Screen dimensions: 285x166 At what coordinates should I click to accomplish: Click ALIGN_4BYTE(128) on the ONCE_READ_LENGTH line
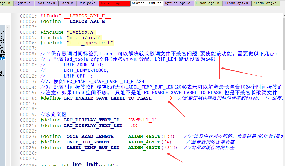pos(151,137)
